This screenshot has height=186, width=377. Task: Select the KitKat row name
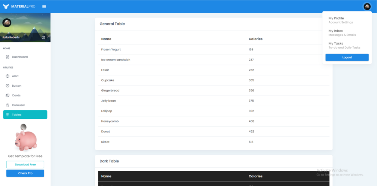click(x=105, y=142)
